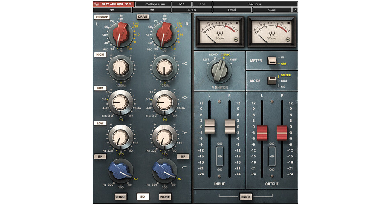Screen dimensions: 391x205
Task: Click the output right red fader
Action: (282, 132)
